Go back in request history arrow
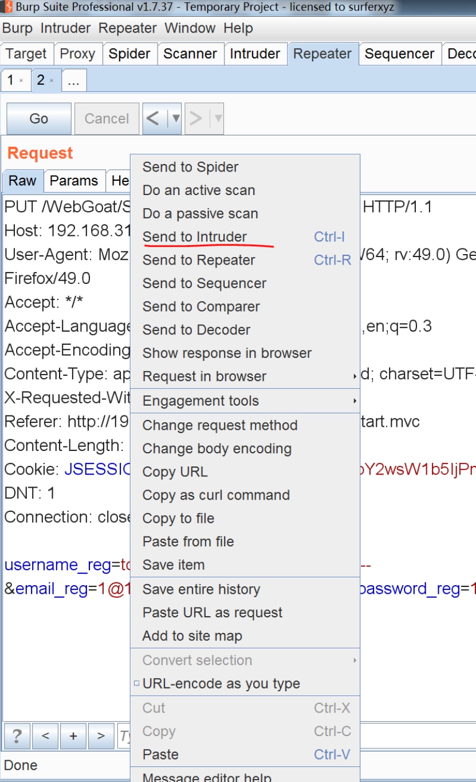Screen dimensions: 476x782 click(x=154, y=119)
